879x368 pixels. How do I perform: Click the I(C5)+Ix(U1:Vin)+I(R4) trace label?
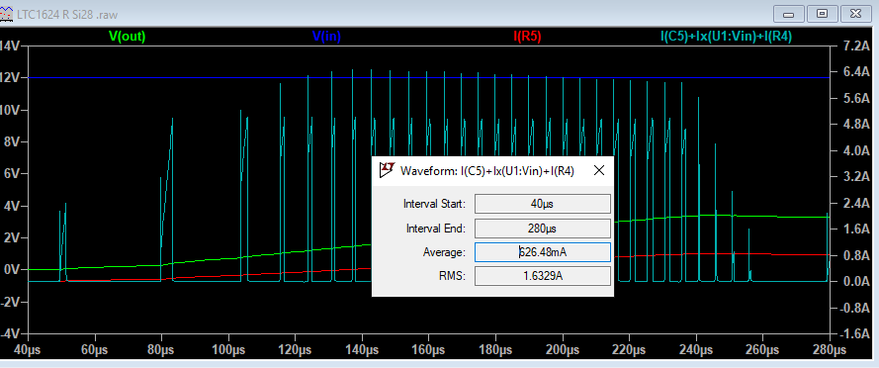coord(726,37)
